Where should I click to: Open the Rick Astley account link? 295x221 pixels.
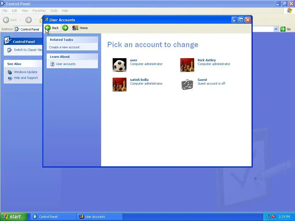point(207,60)
